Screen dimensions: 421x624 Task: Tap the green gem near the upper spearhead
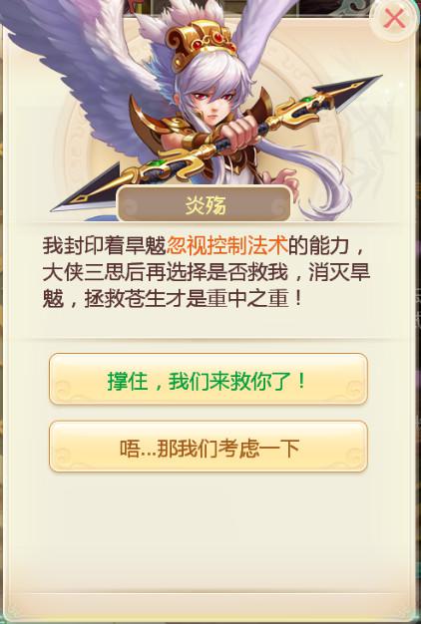307,100
